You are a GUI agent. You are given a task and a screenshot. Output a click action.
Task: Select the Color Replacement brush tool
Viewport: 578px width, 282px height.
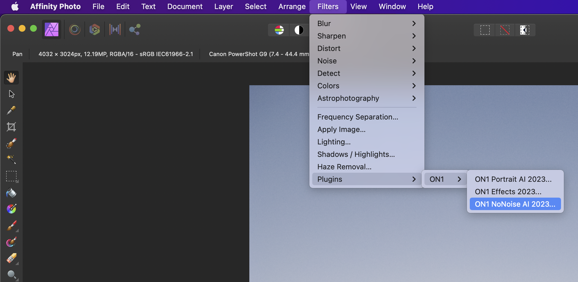[11, 209]
